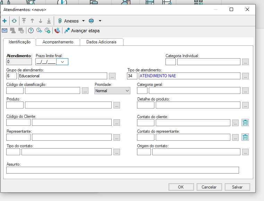Click the envelope email icon

click(x=5, y=30)
